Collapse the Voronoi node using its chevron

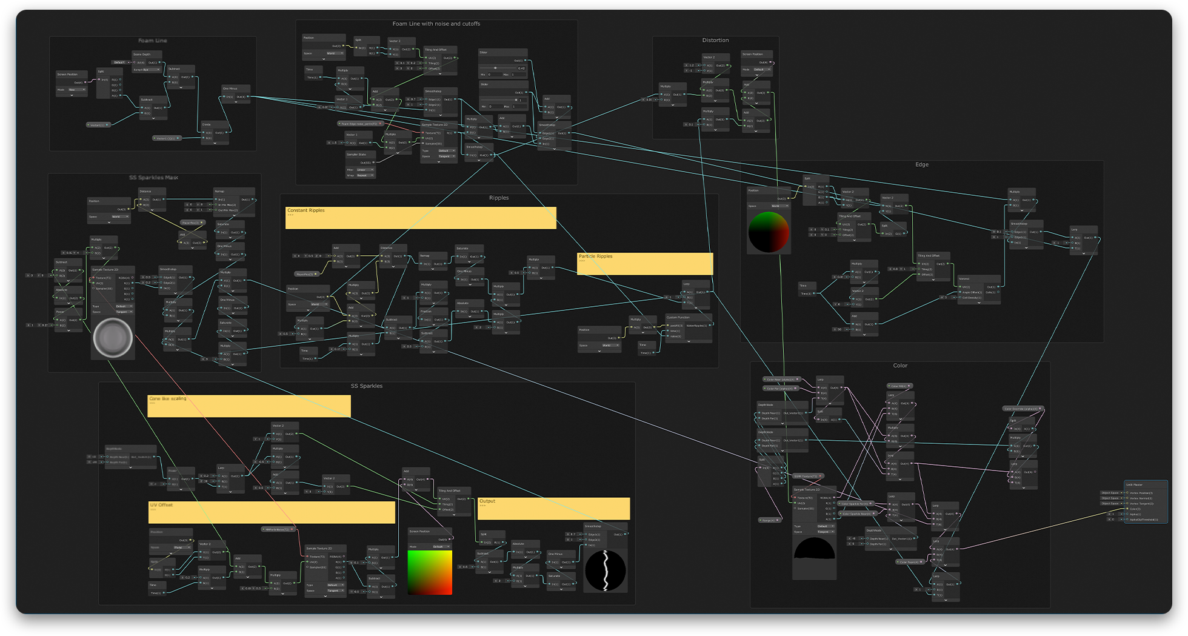pos(979,303)
